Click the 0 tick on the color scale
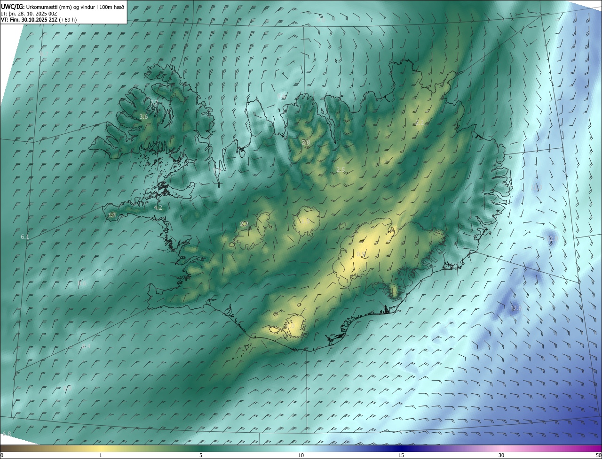This screenshot has height=459, width=602. [1, 455]
